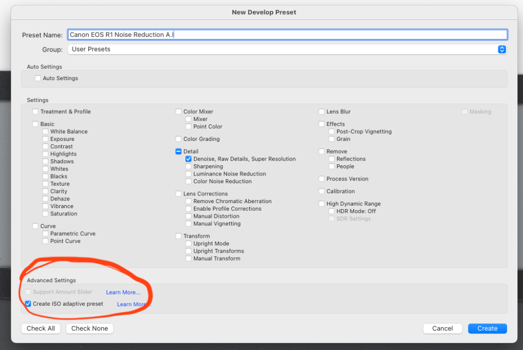Enable Remove Chromatic Aberration
Image resolution: width=523 pixels, height=350 pixels.
188,202
